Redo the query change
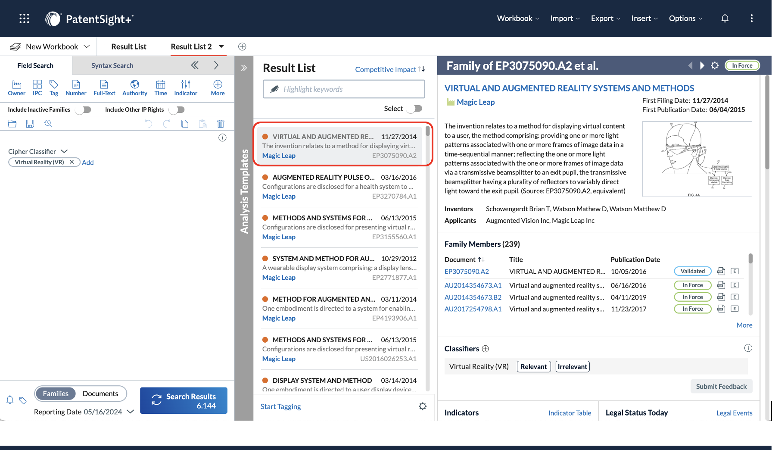Image resolution: width=772 pixels, height=450 pixels. (x=167, y=124)
